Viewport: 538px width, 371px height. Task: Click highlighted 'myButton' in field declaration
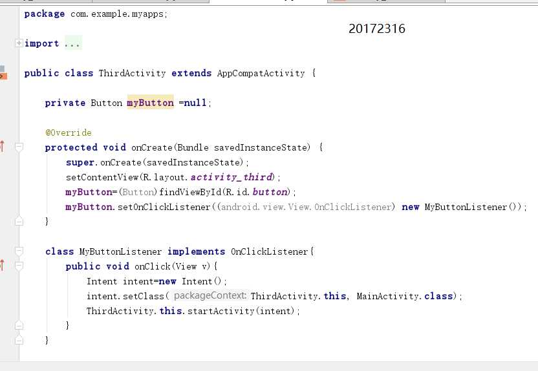150,103
